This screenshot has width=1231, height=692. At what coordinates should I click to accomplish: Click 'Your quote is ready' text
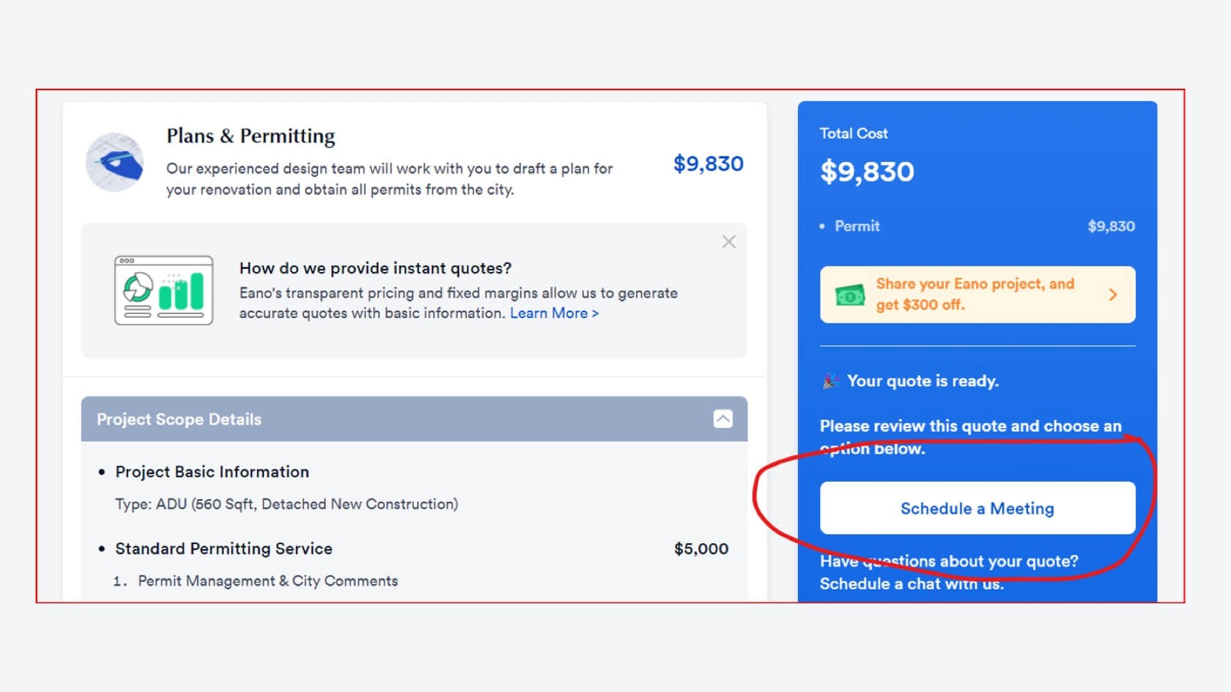click(923, 381)
